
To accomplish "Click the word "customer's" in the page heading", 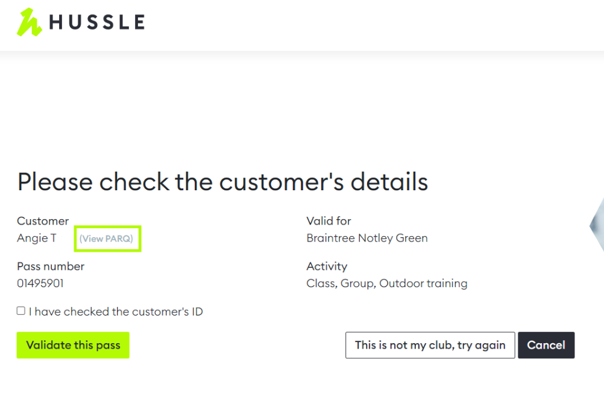I will [x=281, y=182].
